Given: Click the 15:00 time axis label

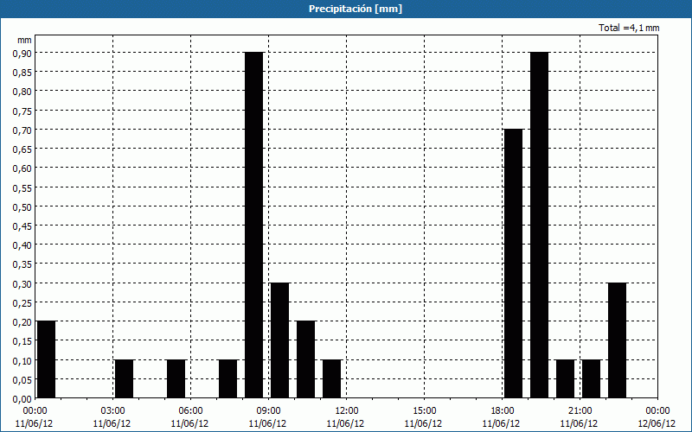Looking at the screenshot, I should (424, 410).
